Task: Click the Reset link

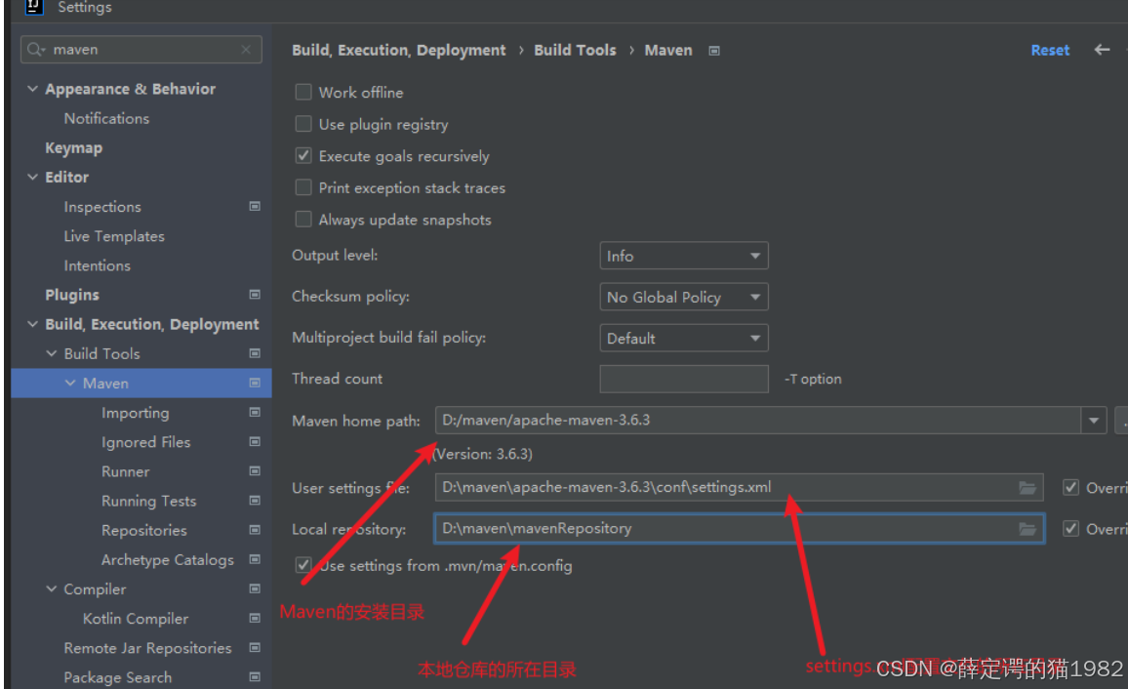Action: pos(1050,50)
